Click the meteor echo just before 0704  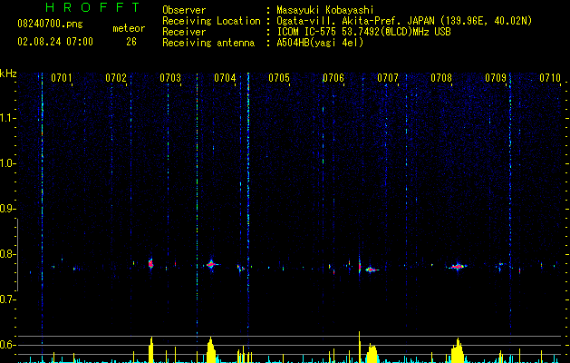[x=211, y=264]
